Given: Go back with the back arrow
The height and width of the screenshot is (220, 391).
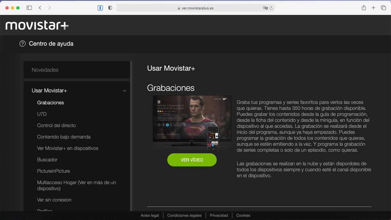Looking at the screenshot, I should [40, 8].
